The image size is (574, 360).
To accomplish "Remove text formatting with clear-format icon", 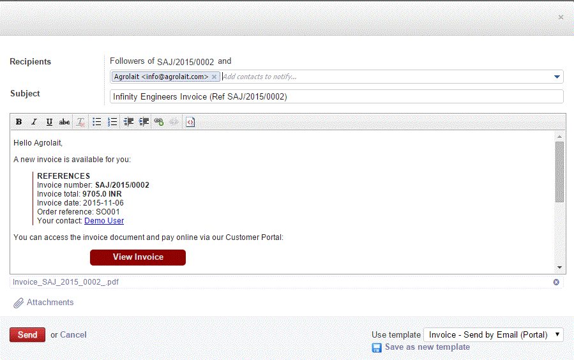I will 80,122.
